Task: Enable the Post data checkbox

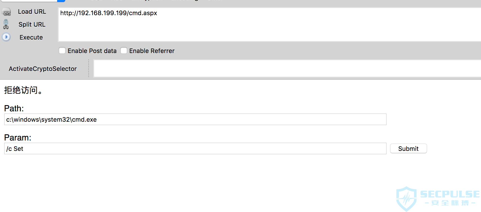Action: click(x=62, y=51)
